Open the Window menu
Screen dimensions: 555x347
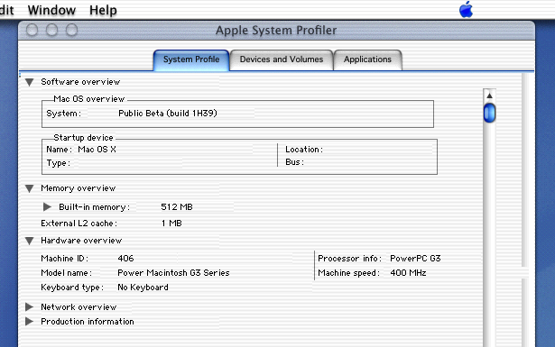[51, 10]
